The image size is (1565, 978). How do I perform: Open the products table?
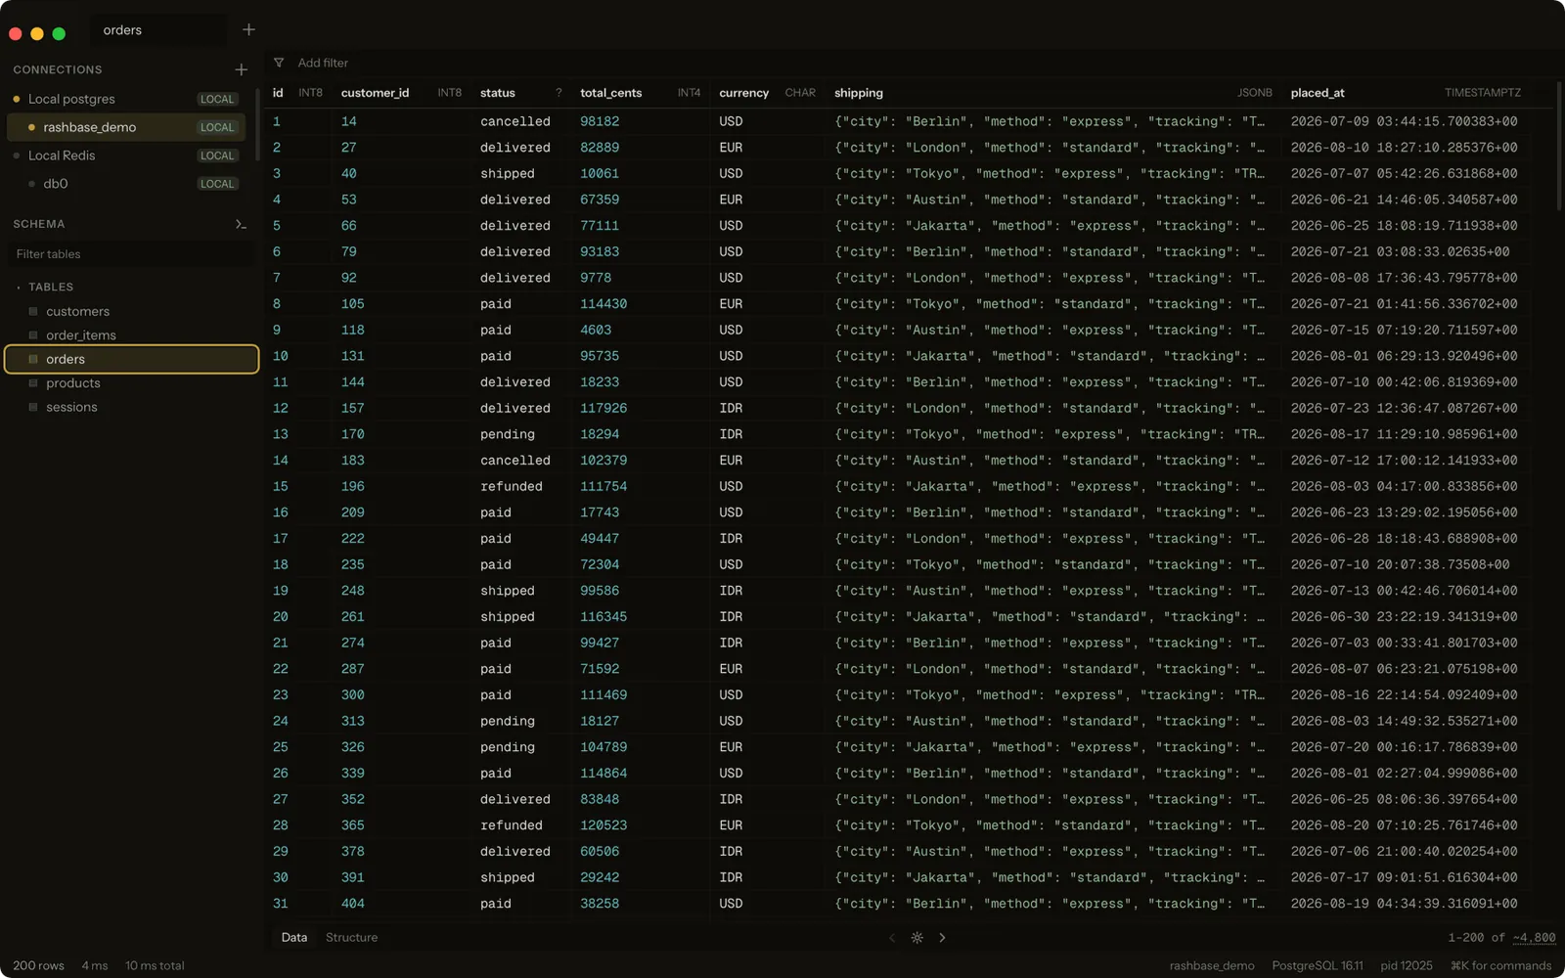pyautogui.click(x=131, y=383)
